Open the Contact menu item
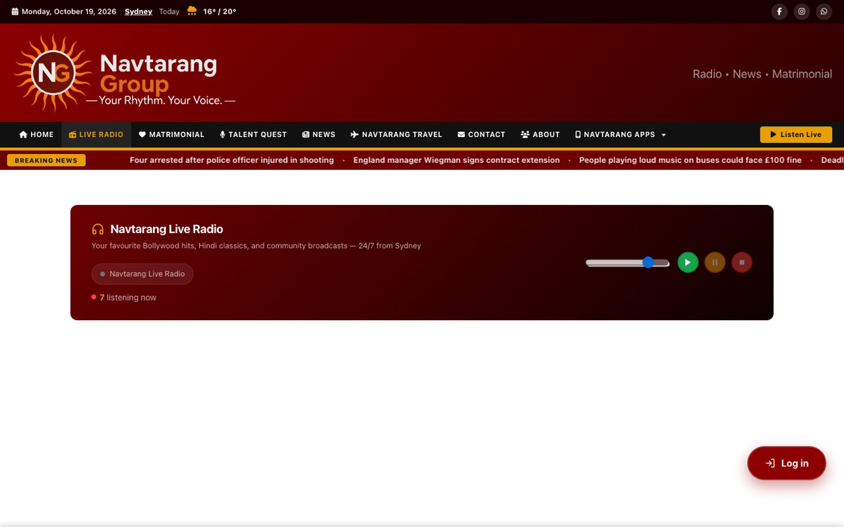Screen dimensions: 844x527 coord(481,134)
